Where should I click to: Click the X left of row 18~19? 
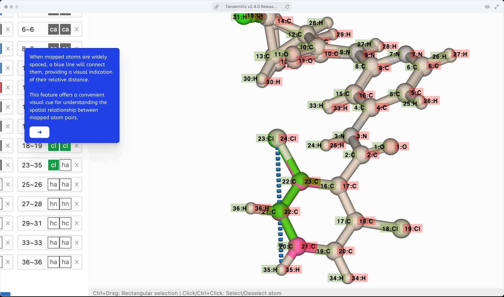pos(8,146)
